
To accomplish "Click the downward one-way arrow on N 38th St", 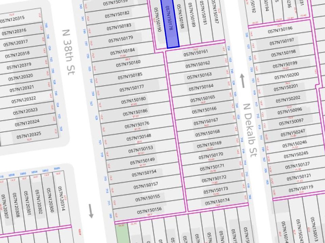I will click(91, 211).
